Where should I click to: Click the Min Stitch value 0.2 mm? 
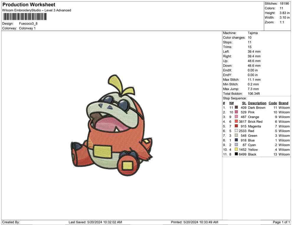coord(253,84)
